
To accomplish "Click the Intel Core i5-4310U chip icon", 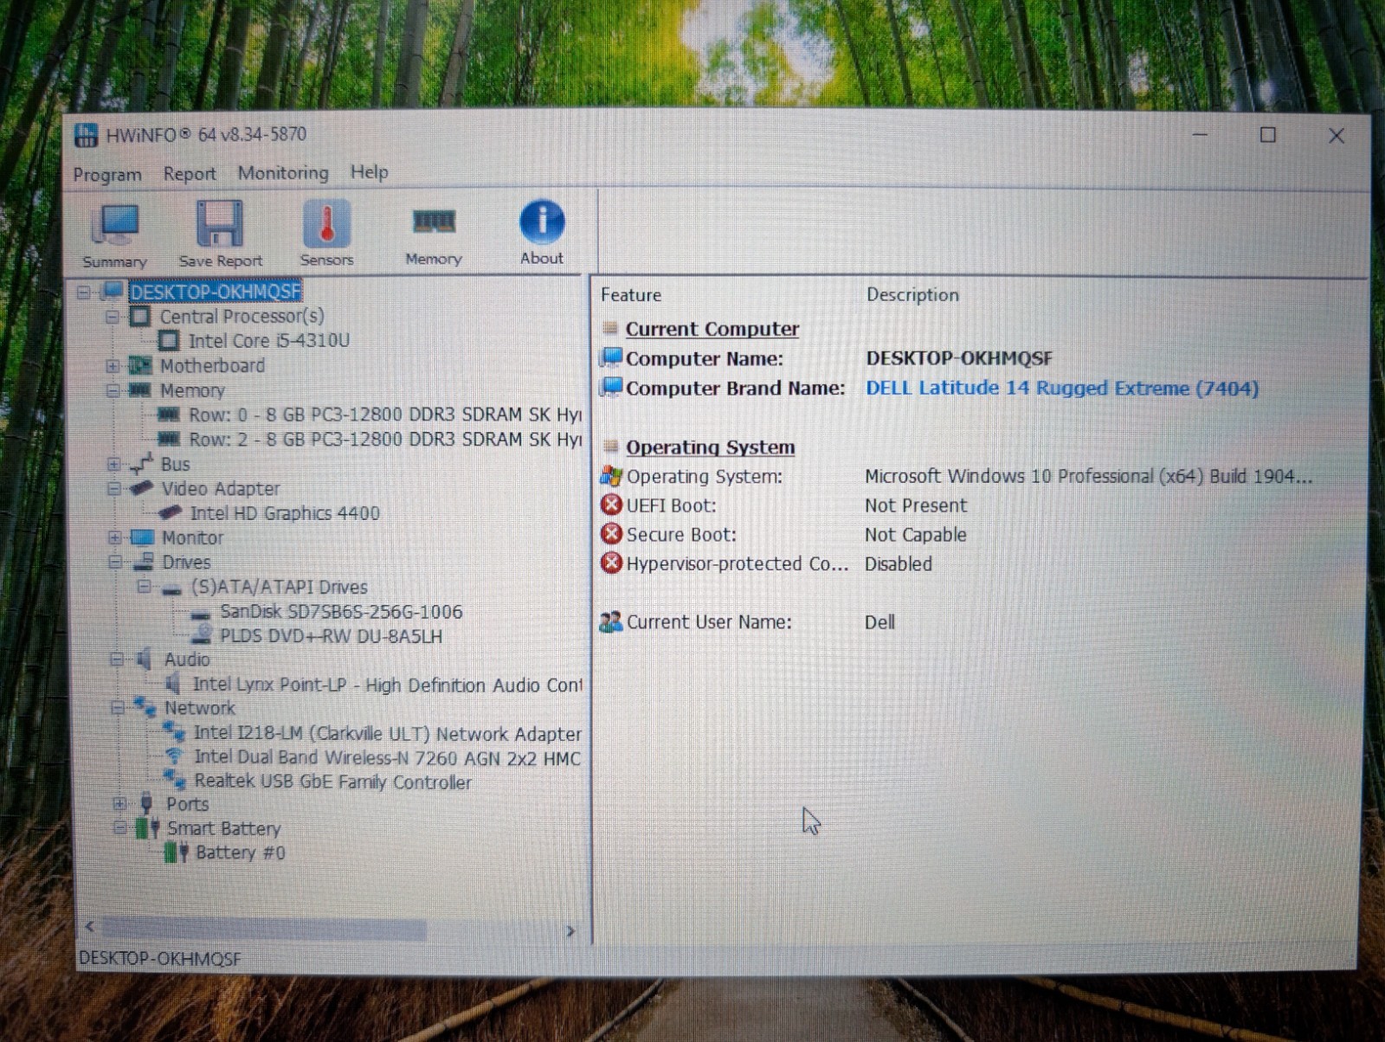I will tap(169, 341).
